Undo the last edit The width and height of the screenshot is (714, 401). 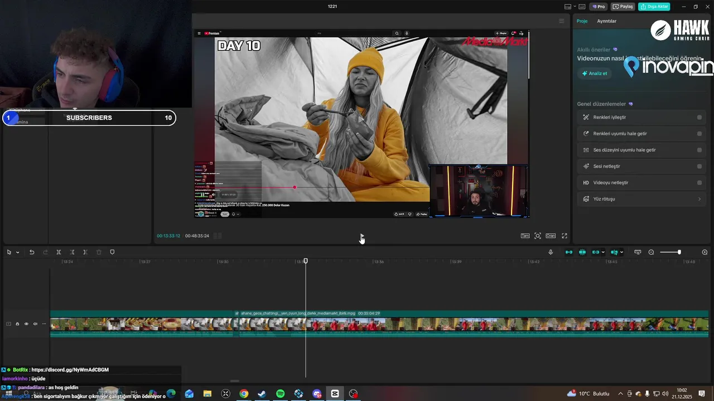coord(32,252)
